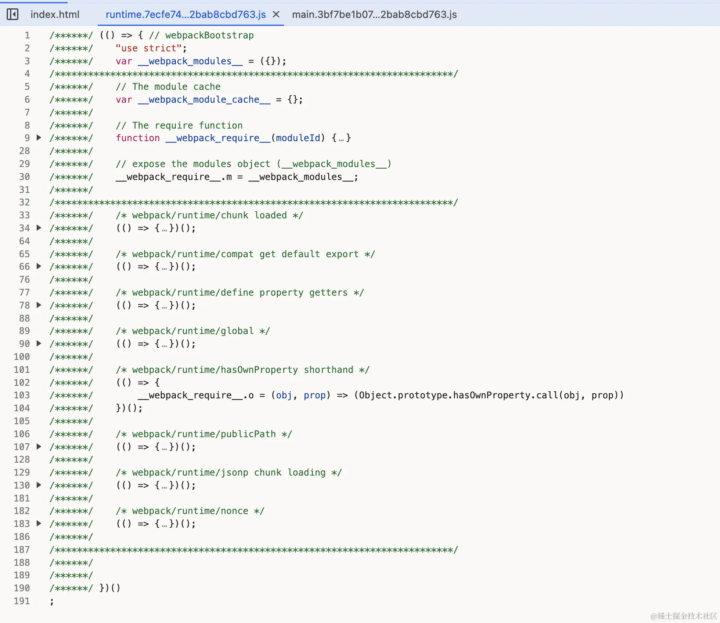Click the closing "})()" on line 190

click(110, 588)
